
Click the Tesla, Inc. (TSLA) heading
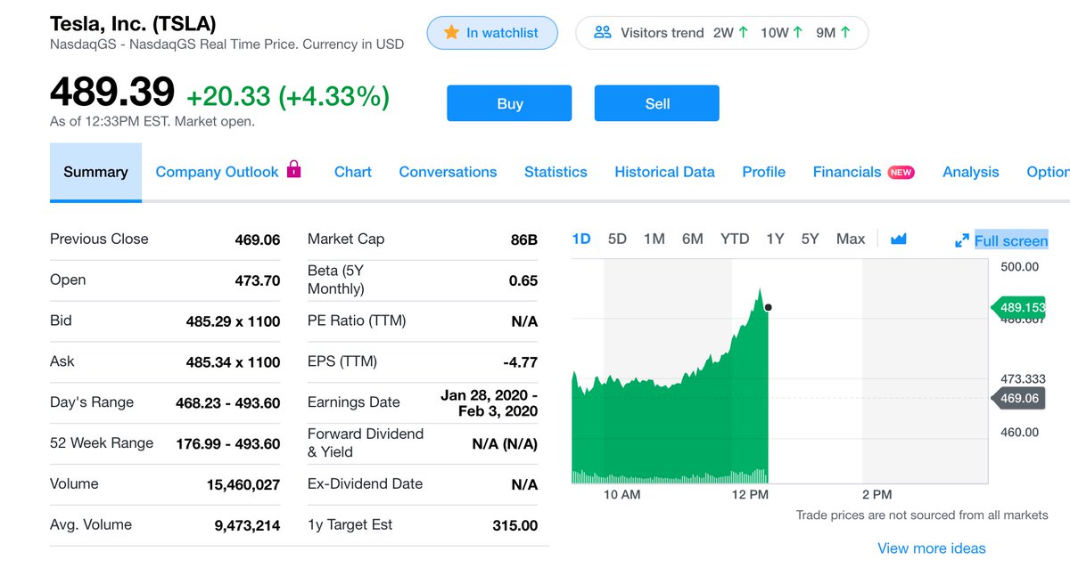point(133,24)
